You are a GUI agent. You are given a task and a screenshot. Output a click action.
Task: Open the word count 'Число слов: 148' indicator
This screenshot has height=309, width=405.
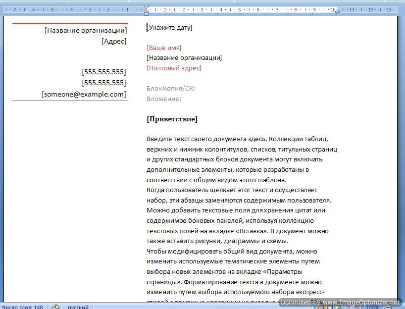click(x=22, y=307)
